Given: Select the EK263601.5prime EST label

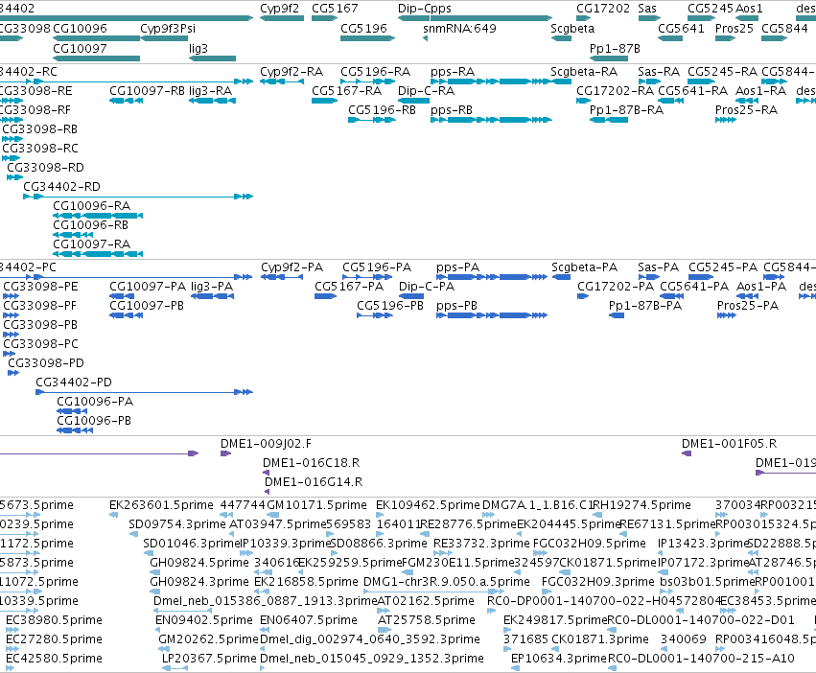Looking at the screenshot, I should click(x=161, y=505).
